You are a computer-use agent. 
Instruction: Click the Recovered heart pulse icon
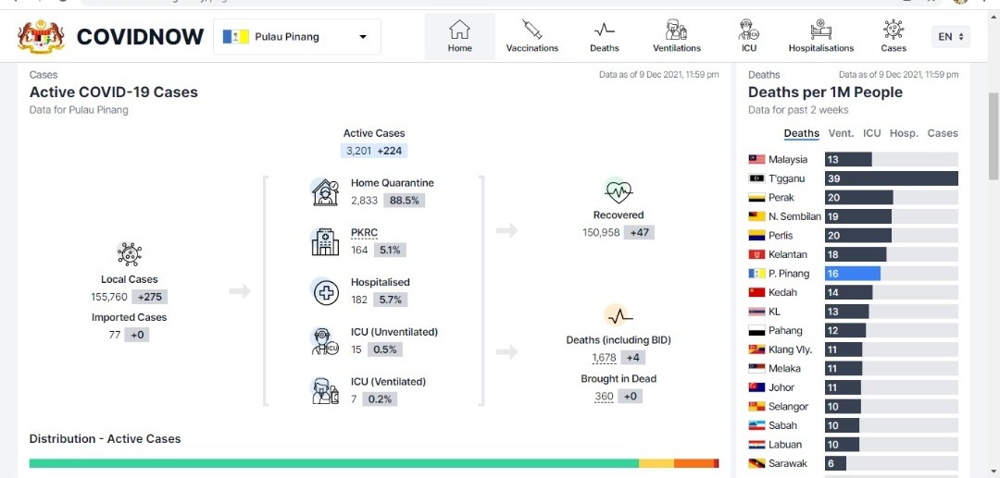click(x=618, y=190)
